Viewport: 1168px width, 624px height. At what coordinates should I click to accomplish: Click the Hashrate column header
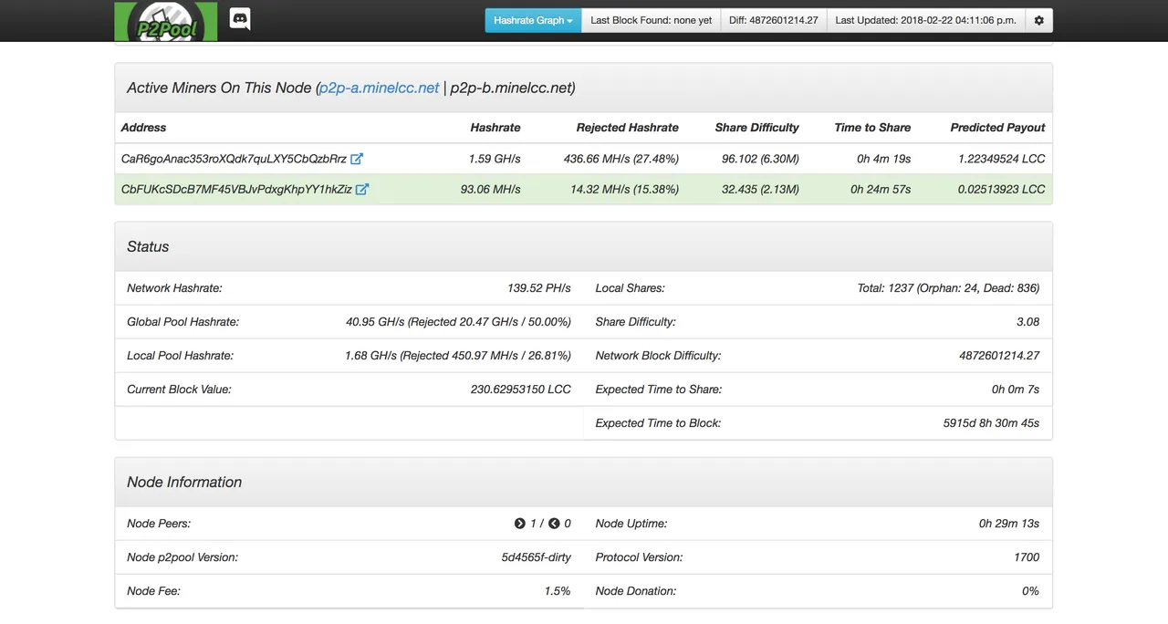[495, 128]
